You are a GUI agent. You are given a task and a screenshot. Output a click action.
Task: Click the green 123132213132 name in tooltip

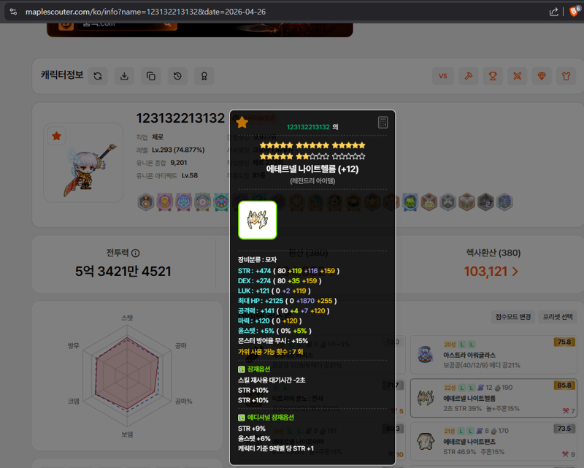(308, 127)
